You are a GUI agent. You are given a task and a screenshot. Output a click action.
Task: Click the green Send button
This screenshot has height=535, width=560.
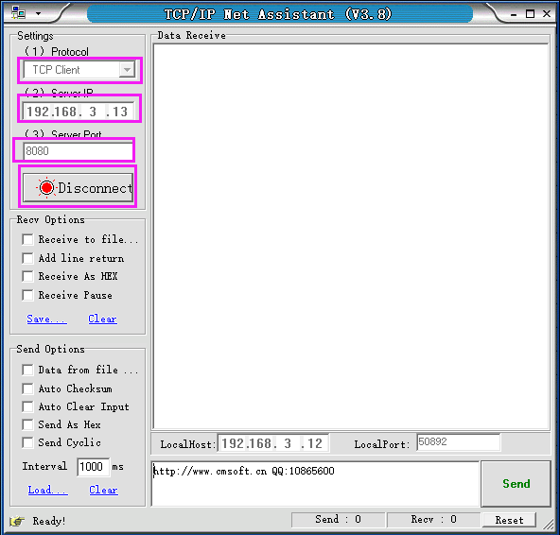[516, 484]
